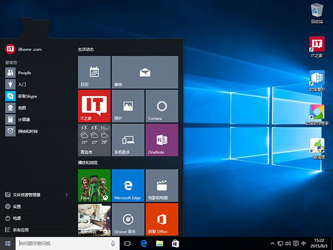Open the Xbox tile

[94, 186]
